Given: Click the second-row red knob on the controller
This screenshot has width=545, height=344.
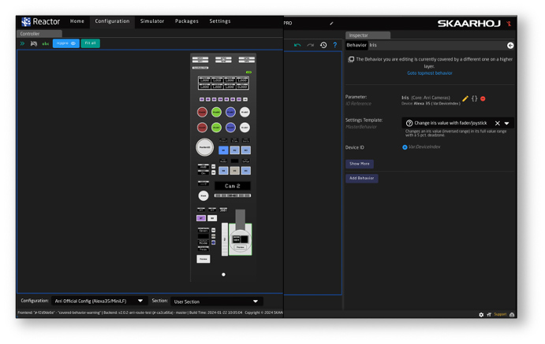Looking at the screenshot, I should (x=202, y=128).
